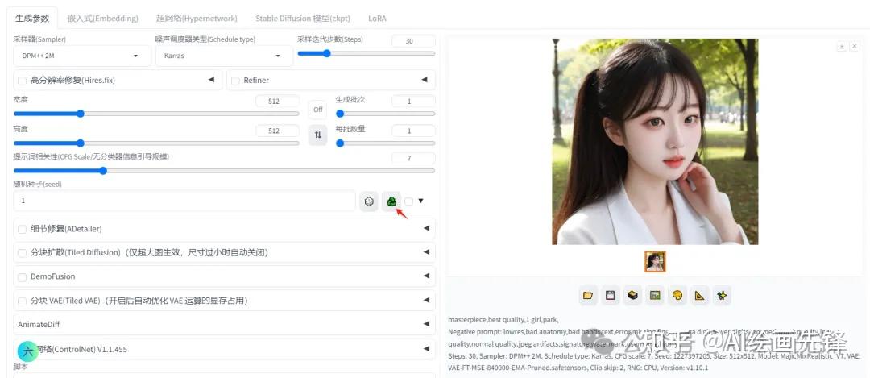
Task: Switch to the LoRA tab
Action: 377,19
